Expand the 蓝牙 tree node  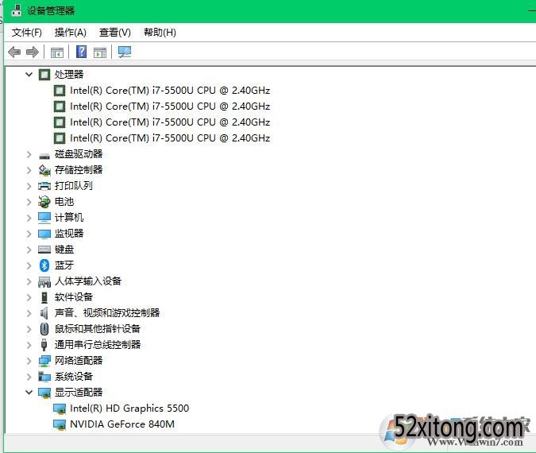click(x=29, y=265)
